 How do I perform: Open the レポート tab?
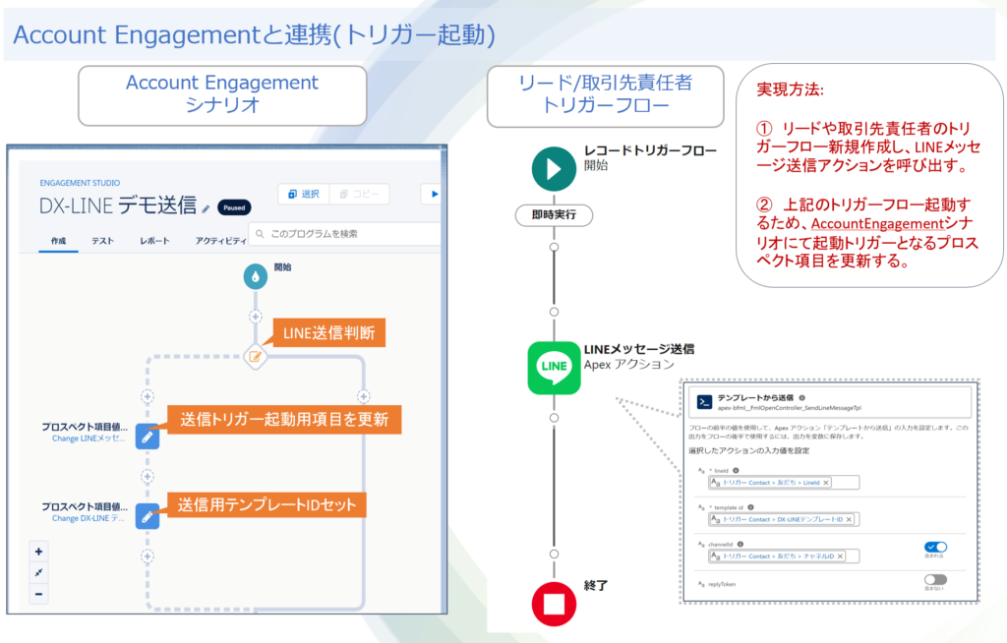[153, 241]
